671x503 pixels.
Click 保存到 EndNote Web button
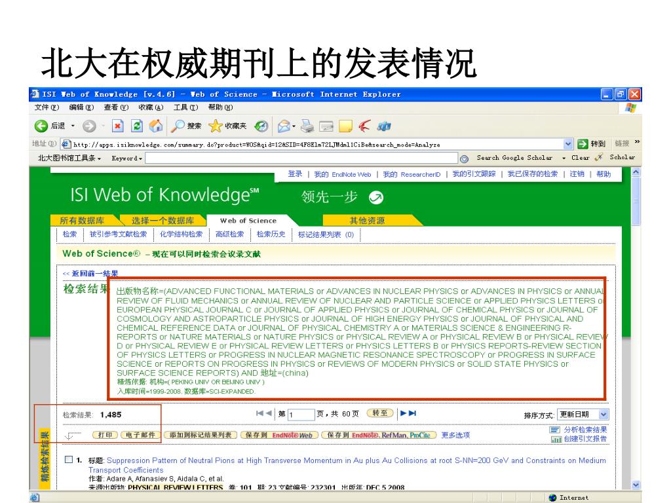pyautogui.click(x=279, y=435)
